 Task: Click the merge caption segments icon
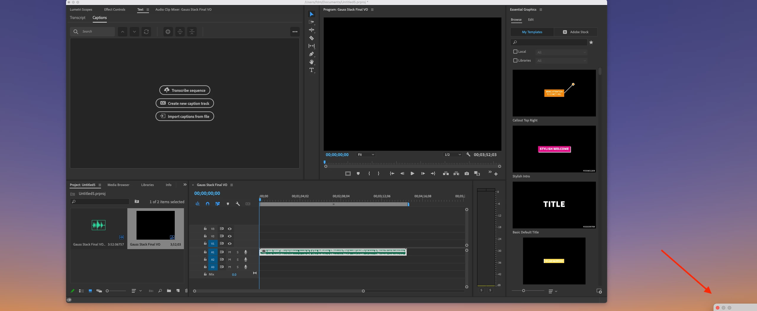coord(192,32)
